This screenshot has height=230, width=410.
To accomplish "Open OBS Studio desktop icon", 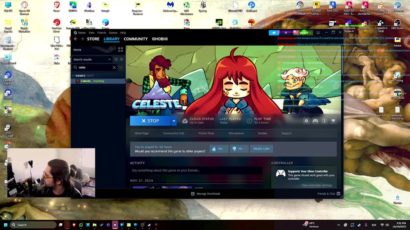I will (x=397, y=25).
